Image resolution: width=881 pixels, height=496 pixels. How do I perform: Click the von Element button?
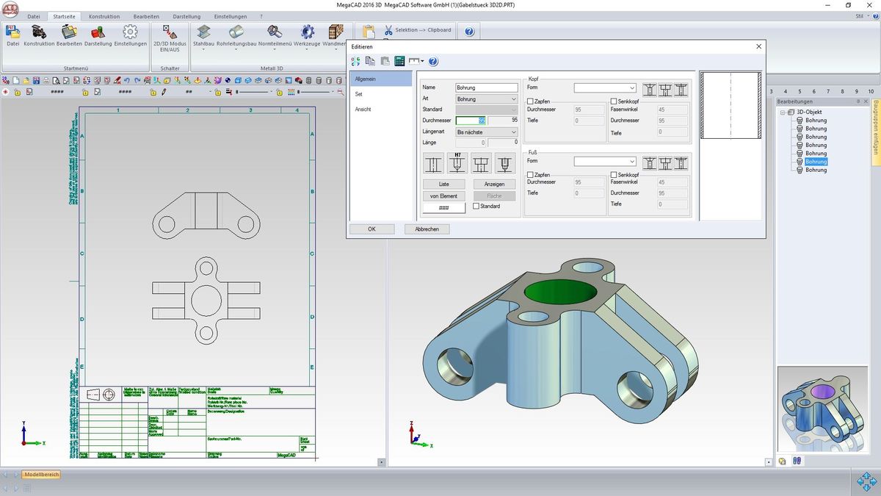443,196
